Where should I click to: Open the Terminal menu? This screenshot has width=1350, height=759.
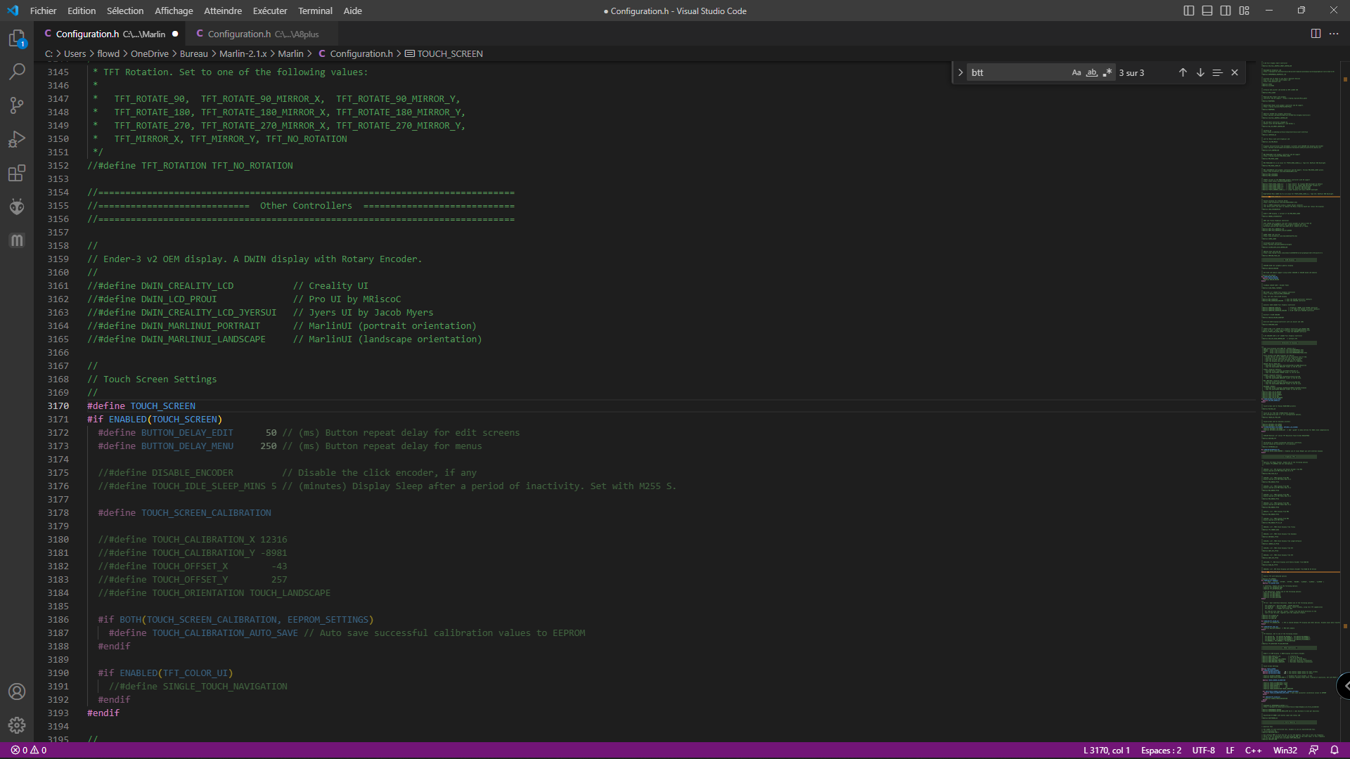point(314,11)
